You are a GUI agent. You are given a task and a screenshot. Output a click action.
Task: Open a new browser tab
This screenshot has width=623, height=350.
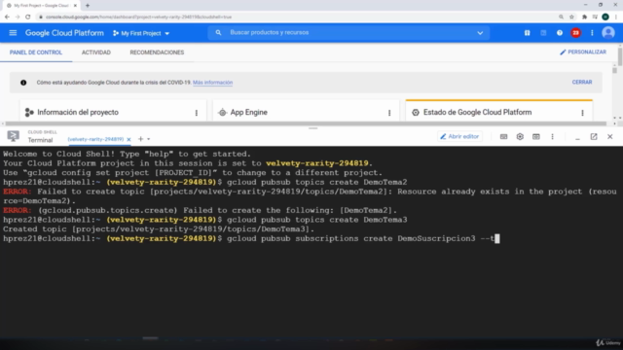pos(88,6)
